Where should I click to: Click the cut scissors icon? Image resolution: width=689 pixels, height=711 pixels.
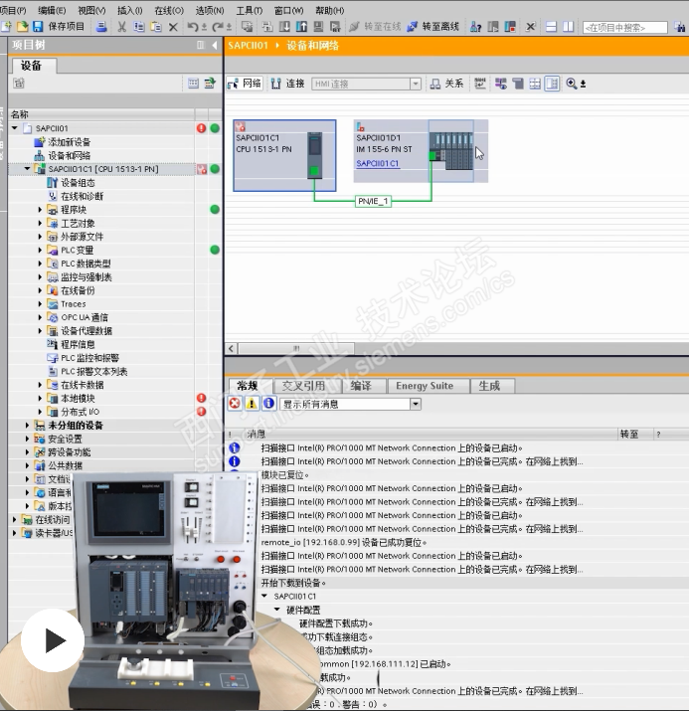121,27
